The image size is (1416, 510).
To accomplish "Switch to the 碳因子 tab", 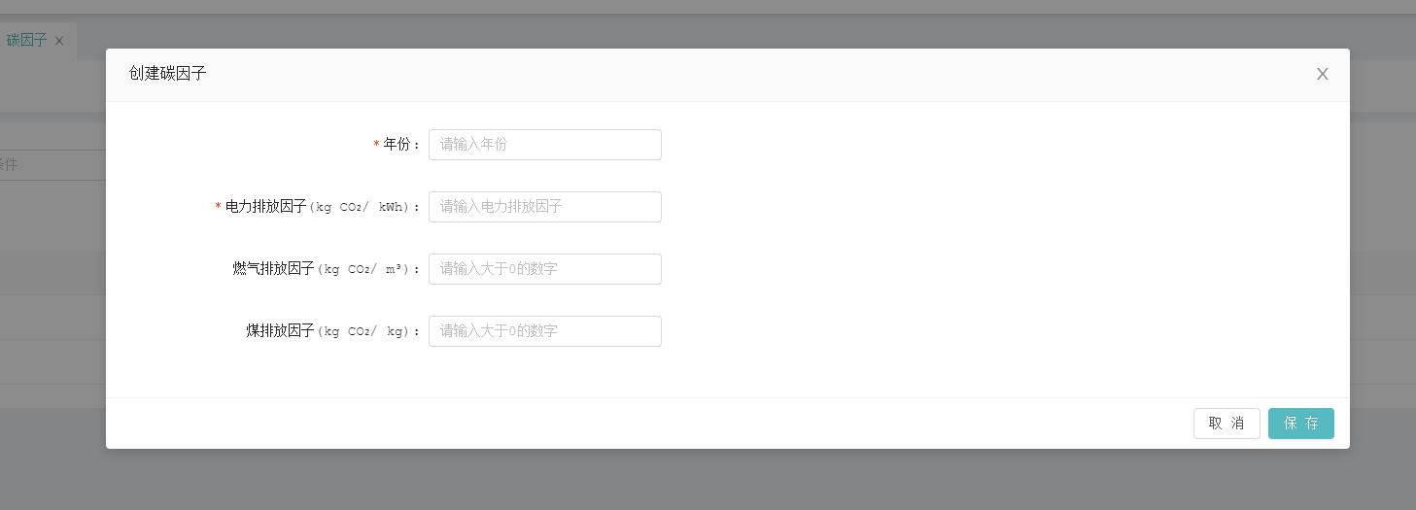I will pyautogui.click(x=26, y=41).
